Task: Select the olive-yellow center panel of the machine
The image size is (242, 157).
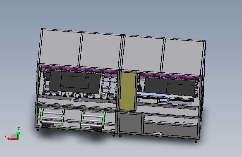Action: [x=128, y=91]
